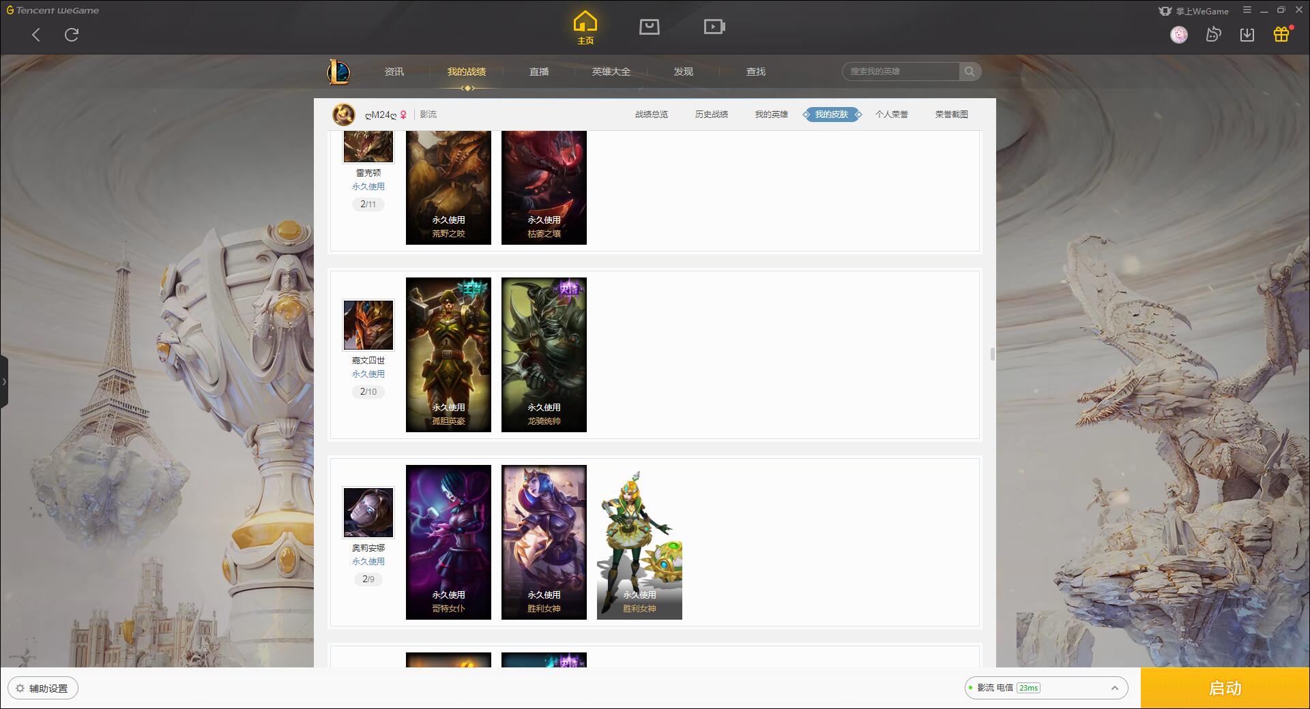Focus the 搜索我的英雄 search field
This screenshot has width=1310, height=709.
click(901, 72)
